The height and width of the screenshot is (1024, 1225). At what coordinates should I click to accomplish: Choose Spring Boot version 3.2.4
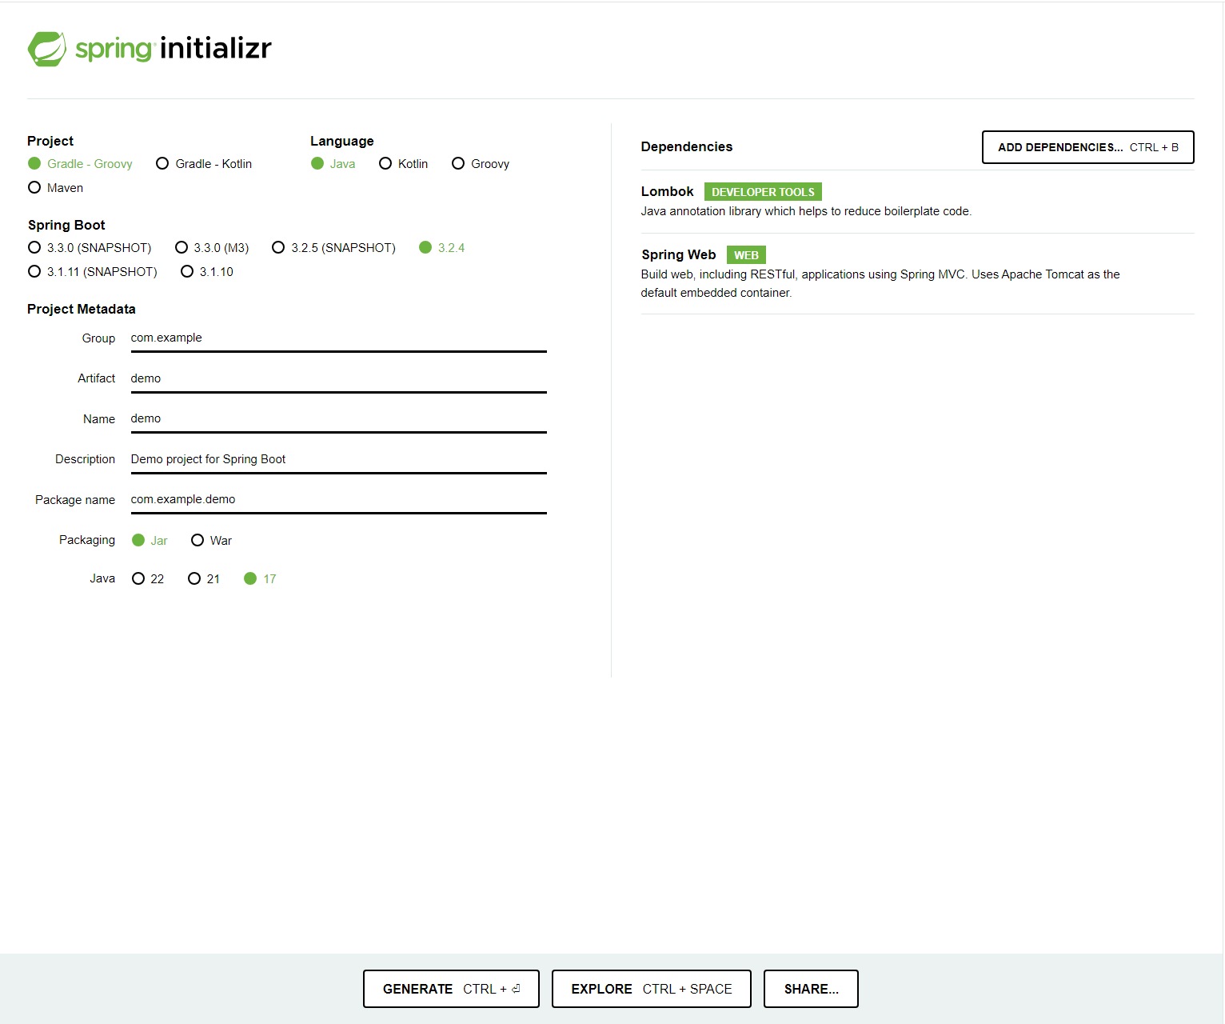point(442,248)
